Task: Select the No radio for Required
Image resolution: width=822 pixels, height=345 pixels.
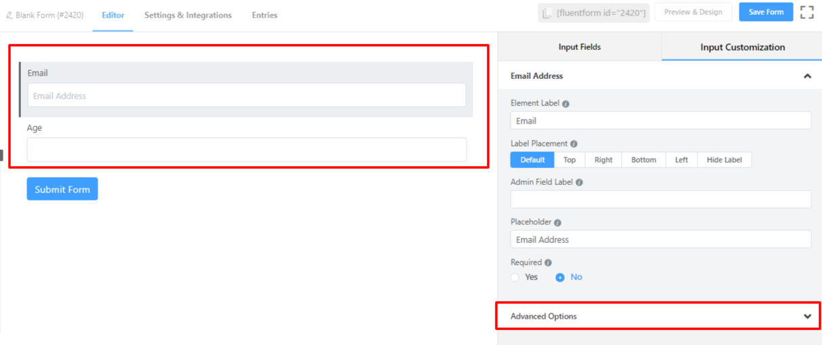Action: tap(560, 277)
